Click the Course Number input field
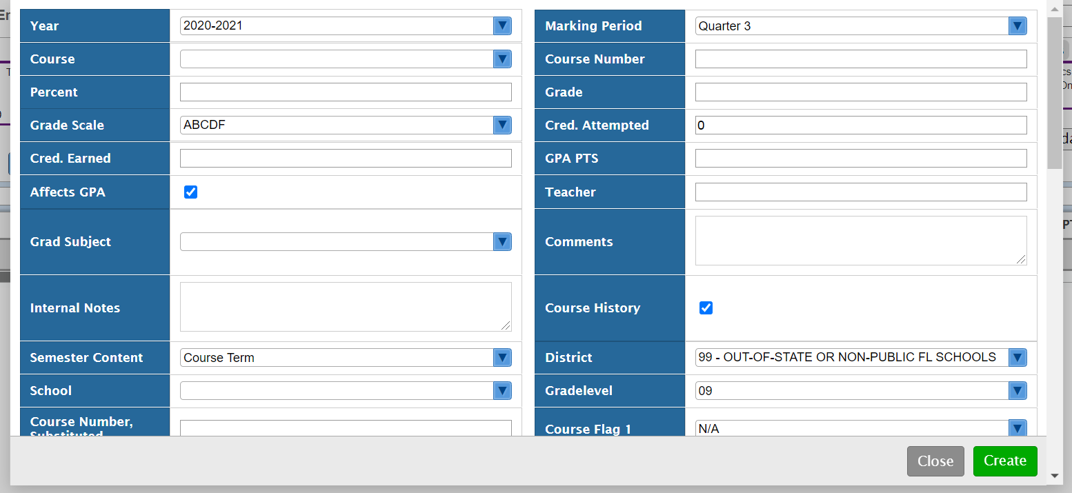The width and height of the screenshot is (1072, 493). click(x=861, y=59)
